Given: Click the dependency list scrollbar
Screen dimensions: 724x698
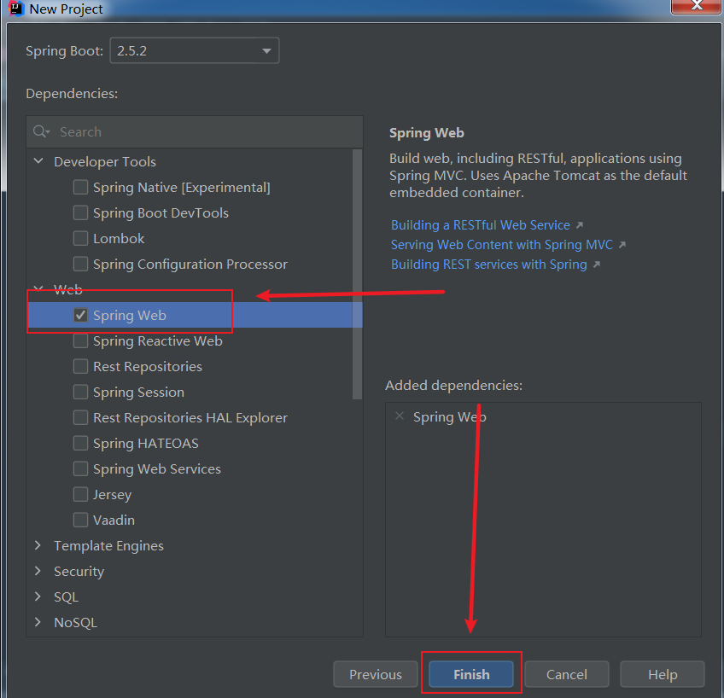Looking at the screenshot, I should [x=357, y=275].
